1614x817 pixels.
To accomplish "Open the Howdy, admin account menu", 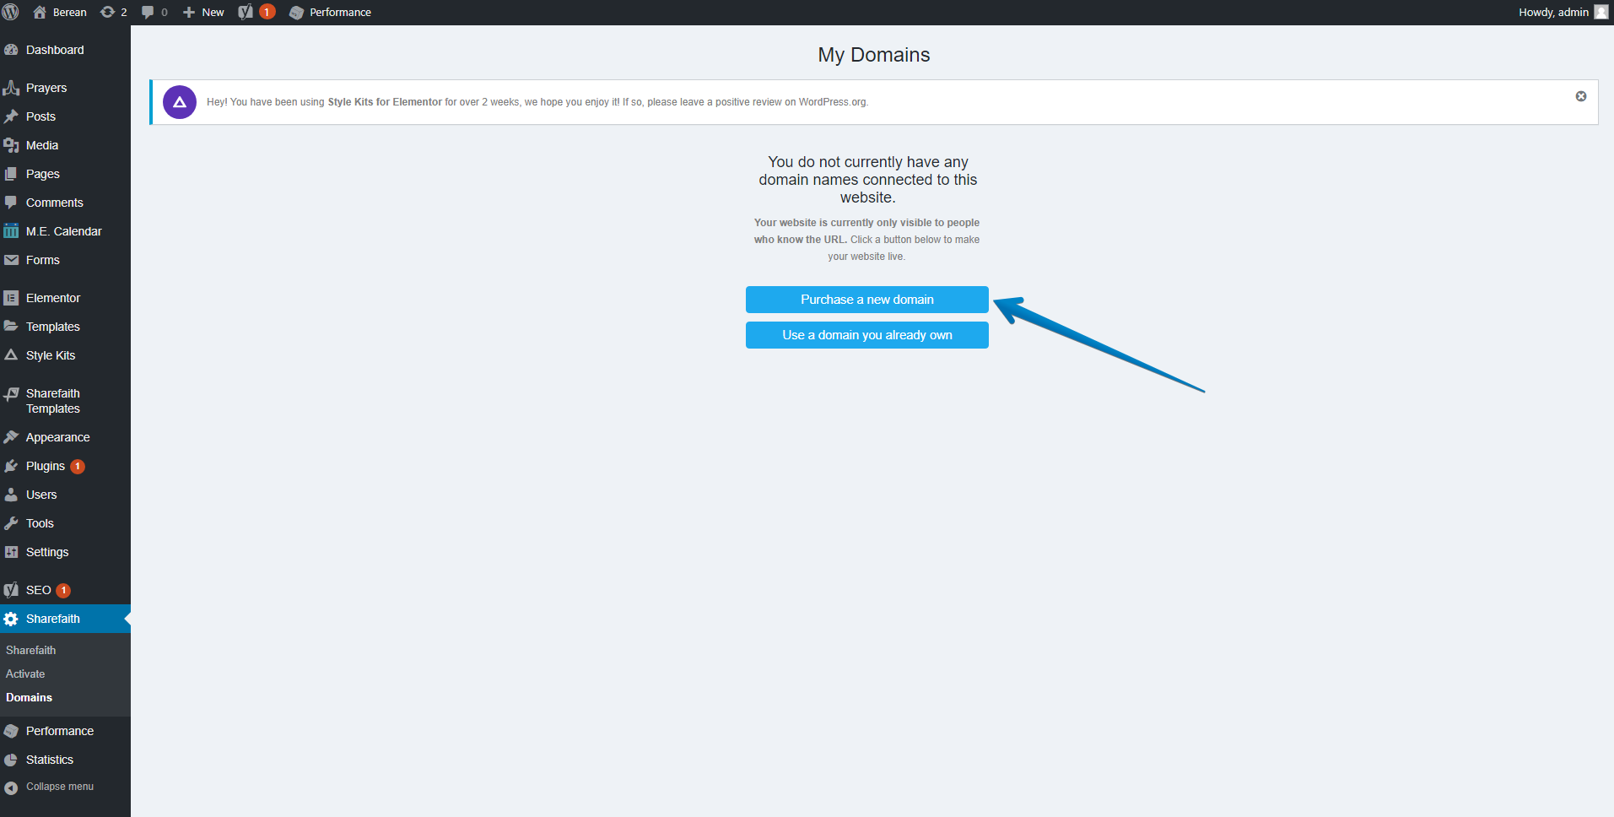I will point(1563,12).
